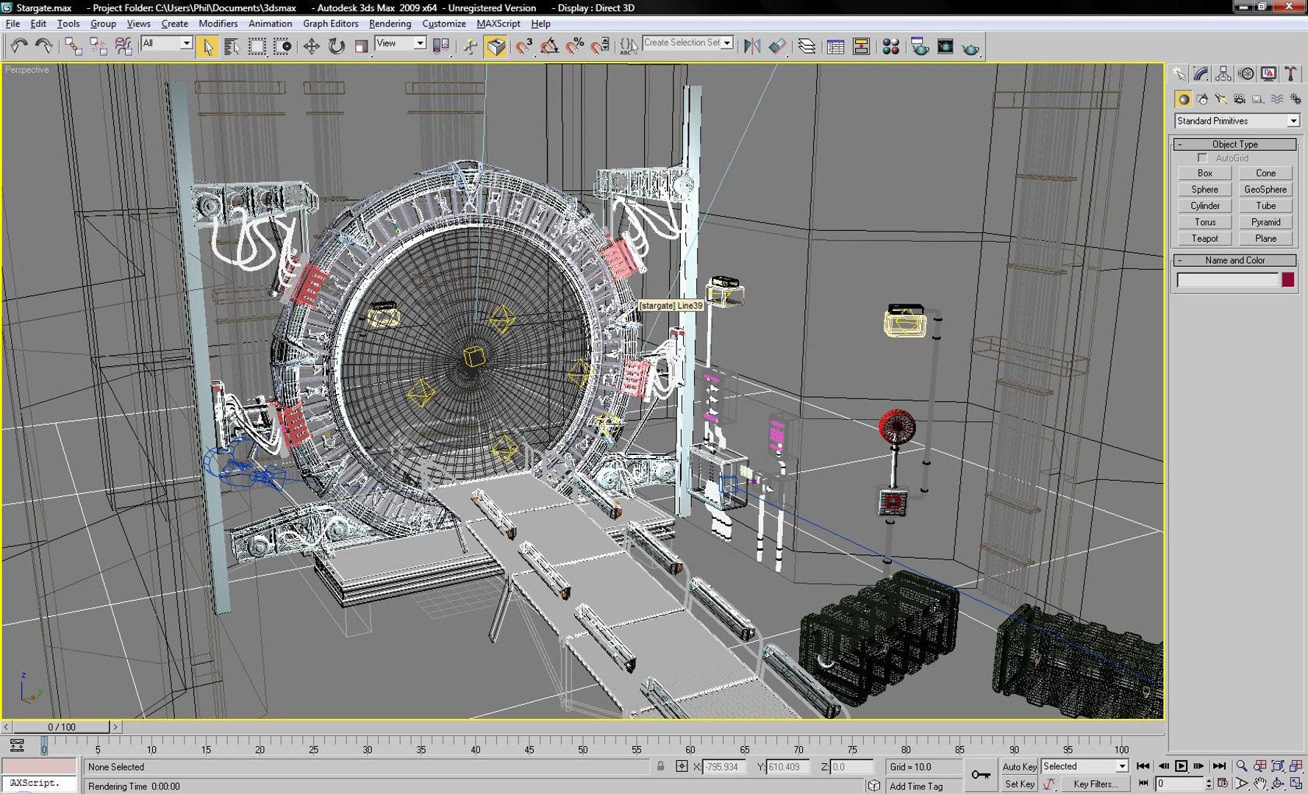The width and height of the screenshot is (1308, 794).
Task: Click the Redo arrow icon
Action: (44, 46)
